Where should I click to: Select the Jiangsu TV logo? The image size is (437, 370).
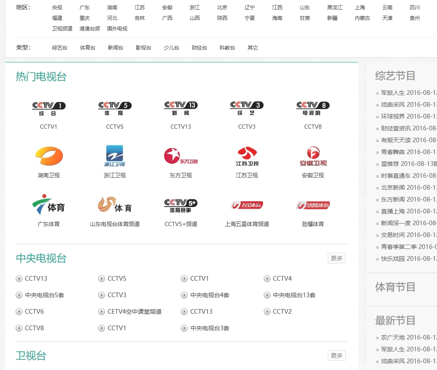coord(247,156)
